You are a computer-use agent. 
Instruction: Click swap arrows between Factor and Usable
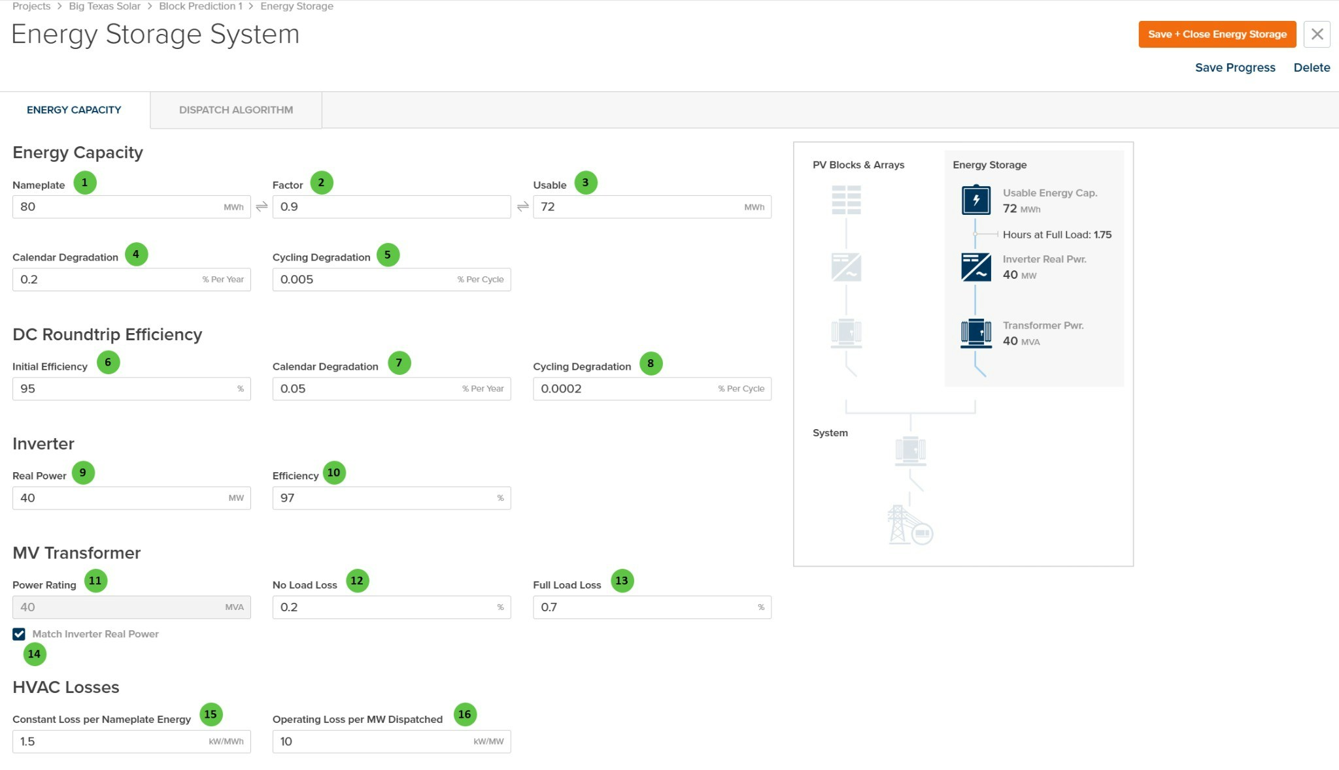point(522,207)
